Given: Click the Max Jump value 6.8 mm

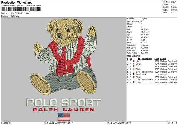Looking at the screenshot, I should coord(144,50).
